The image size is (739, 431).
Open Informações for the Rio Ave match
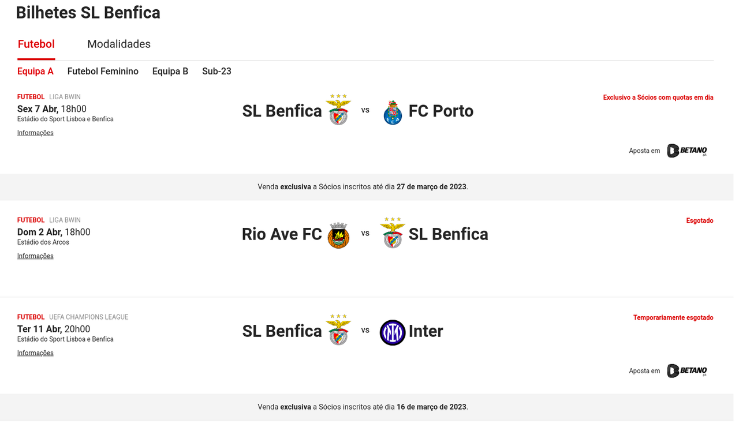click(35, 256)
